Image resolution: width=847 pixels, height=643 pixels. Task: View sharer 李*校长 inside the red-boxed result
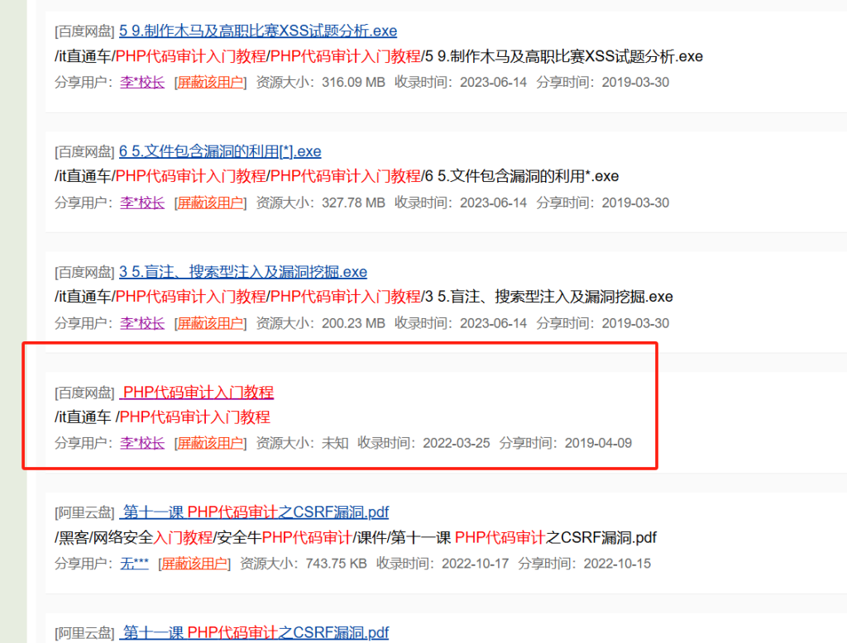(141, 444)
